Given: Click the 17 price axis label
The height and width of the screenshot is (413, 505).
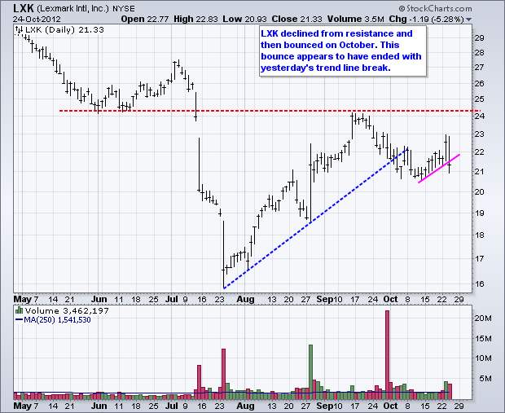Looking at the screenshot, I should (479, 259).
